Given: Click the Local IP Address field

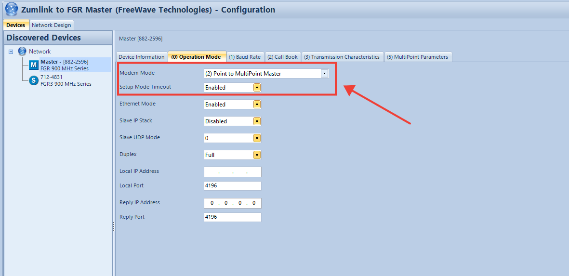Looking at the screenshot, I should (x=233, y=172).
